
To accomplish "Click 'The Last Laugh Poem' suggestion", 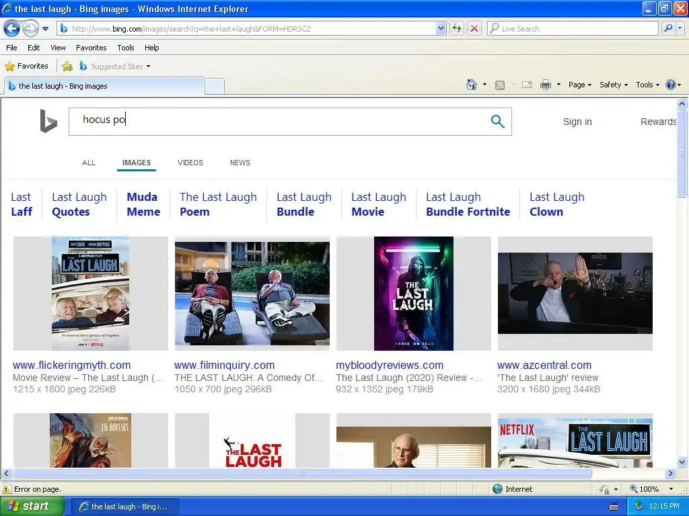I will point(219,204).
